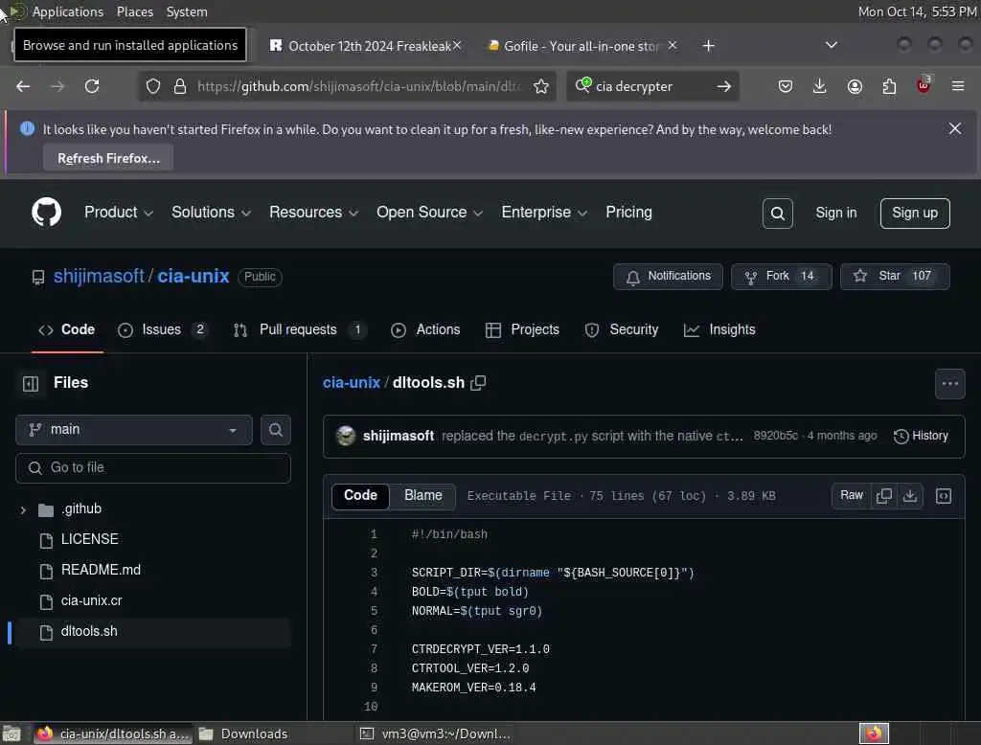Expand the .github folder
Viewport: 981px width, 745px height.
[x=23, y=509]
